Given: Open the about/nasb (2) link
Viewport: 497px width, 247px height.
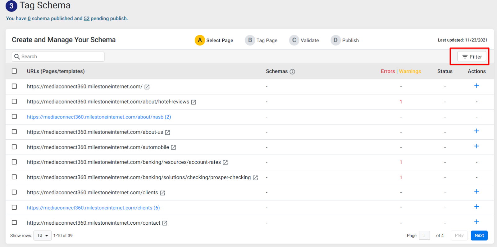Looking at the screenshot, I should [x=99, y=117].
